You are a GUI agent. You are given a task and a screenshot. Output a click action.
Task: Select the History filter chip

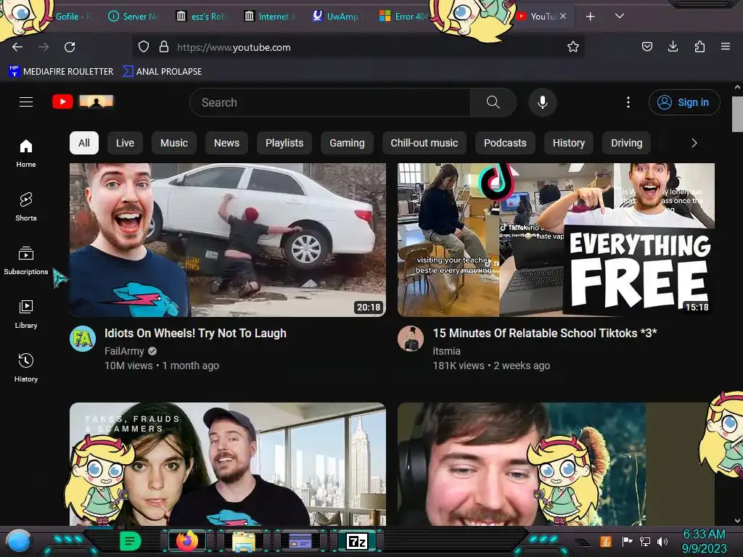pos(569,143)
